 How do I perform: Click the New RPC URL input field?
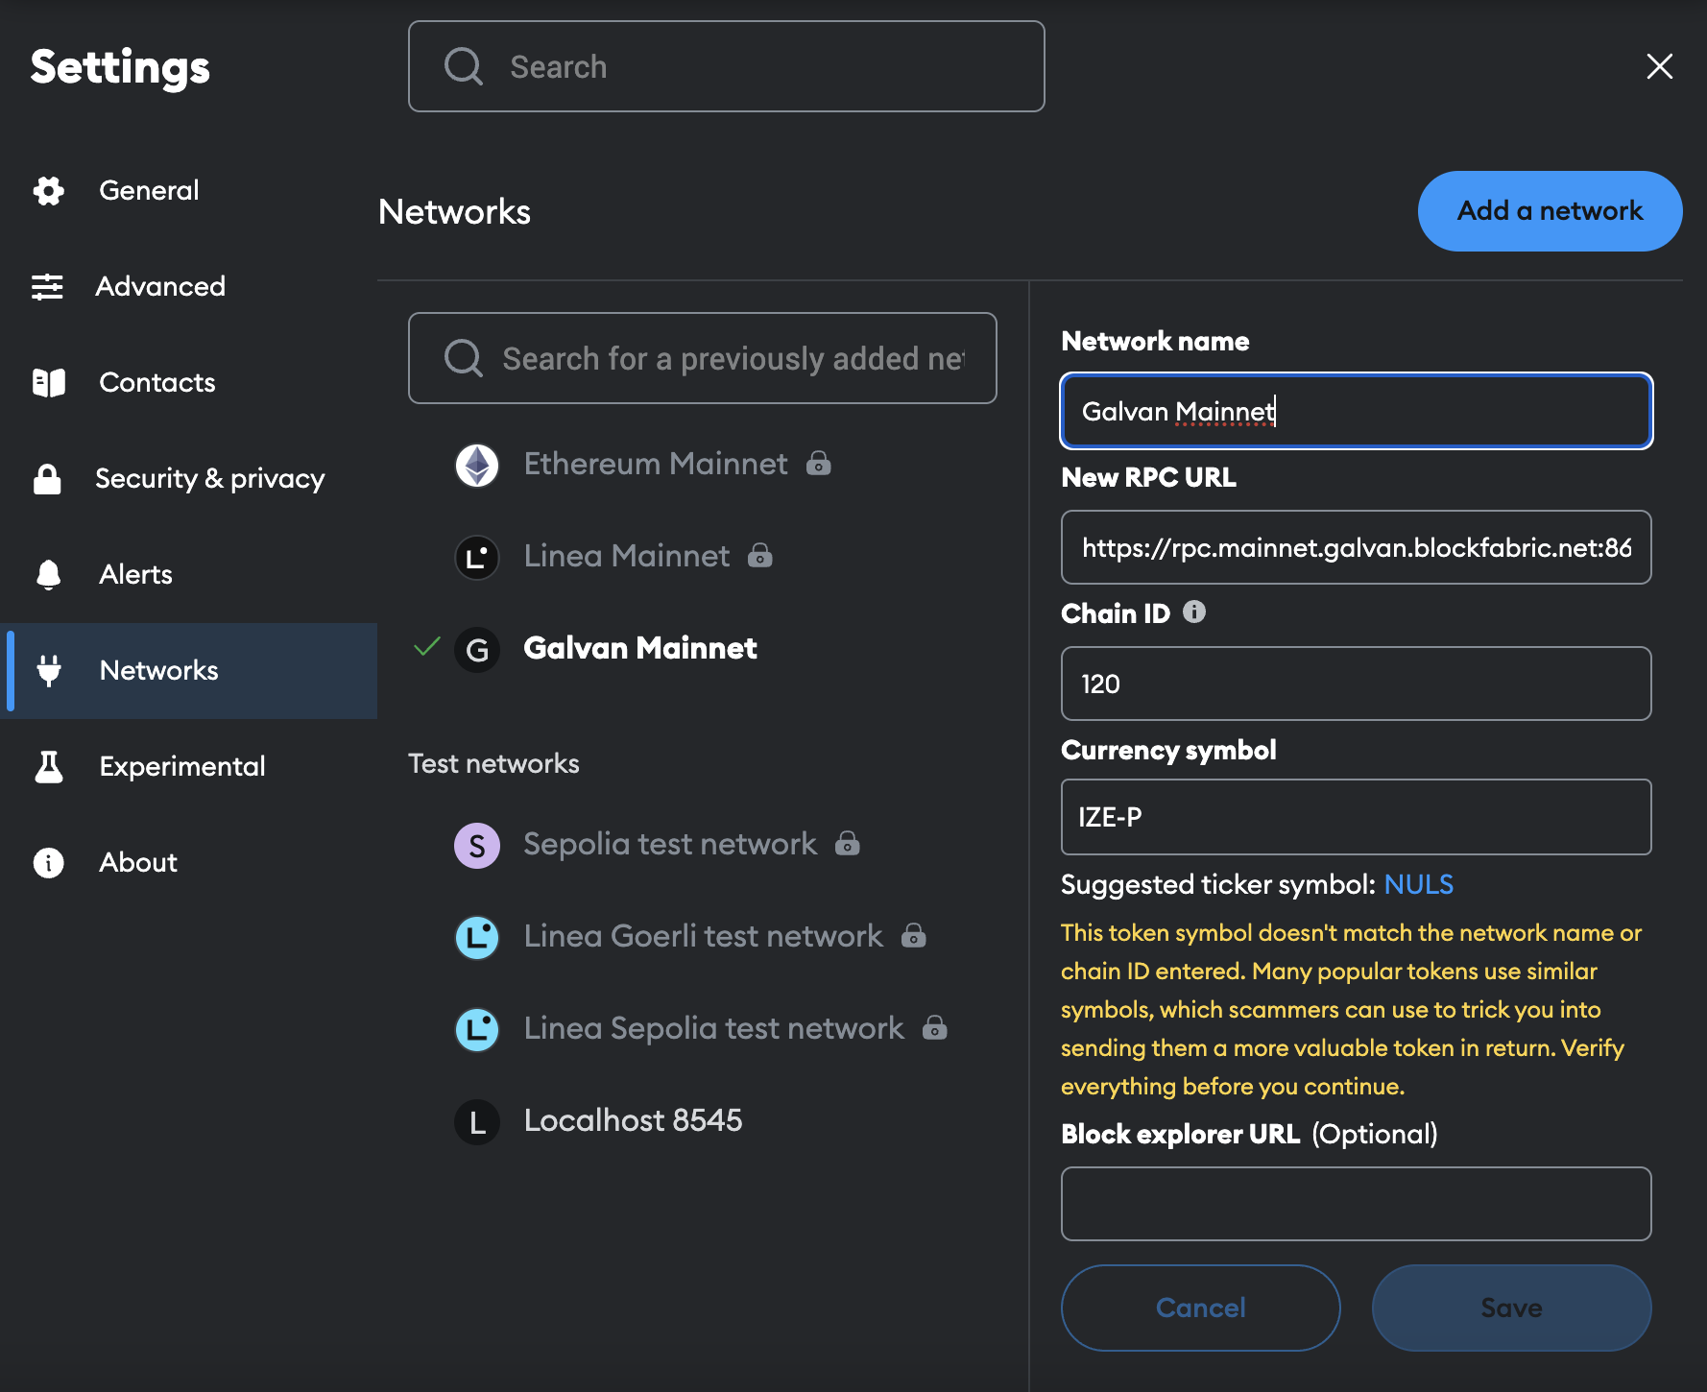(x=1357, y=547)
